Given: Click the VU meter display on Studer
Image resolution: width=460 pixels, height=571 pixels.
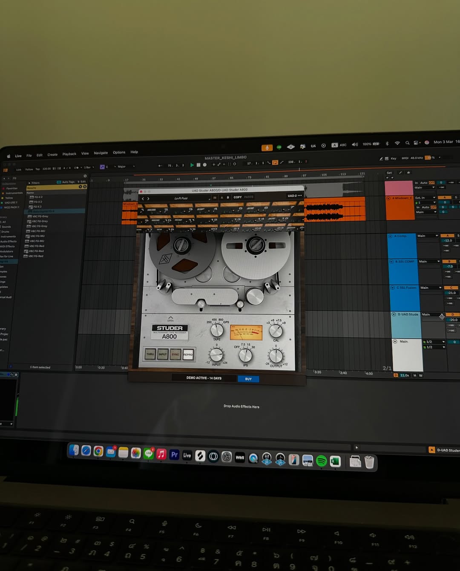Looking at the screenshot, I should pyautogui.click(x=246, y=332).
